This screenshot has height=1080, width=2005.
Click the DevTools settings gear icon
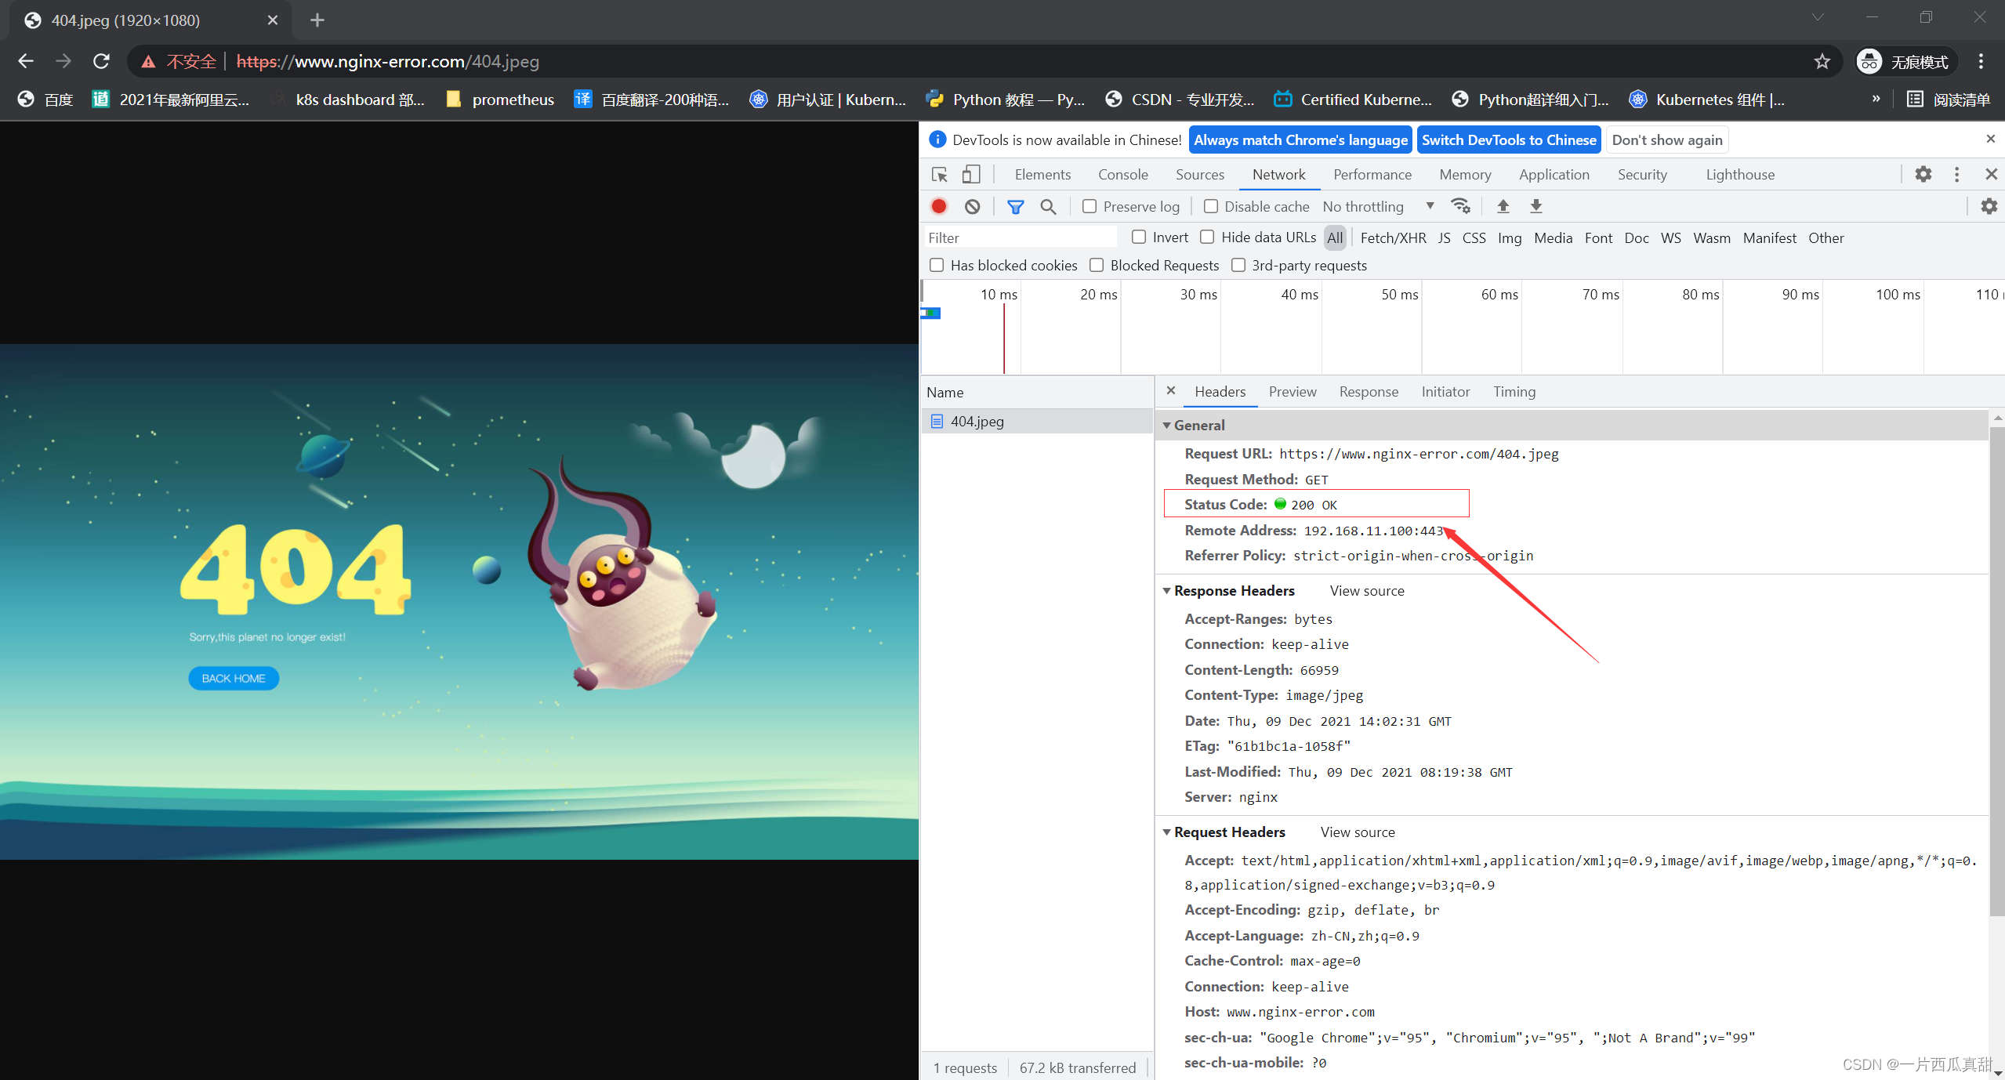[1923, 173]
